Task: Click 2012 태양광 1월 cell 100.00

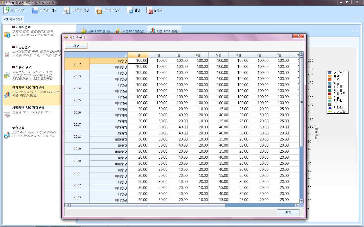Action: [x=138, y=61]
